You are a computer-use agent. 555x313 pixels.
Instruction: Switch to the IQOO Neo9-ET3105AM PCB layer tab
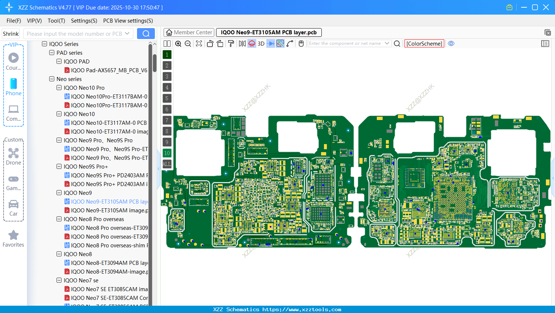[269, 32]
